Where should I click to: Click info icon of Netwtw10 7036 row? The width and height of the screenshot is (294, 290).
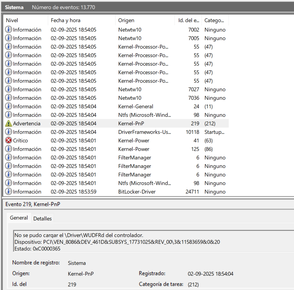tap(8, 98)
